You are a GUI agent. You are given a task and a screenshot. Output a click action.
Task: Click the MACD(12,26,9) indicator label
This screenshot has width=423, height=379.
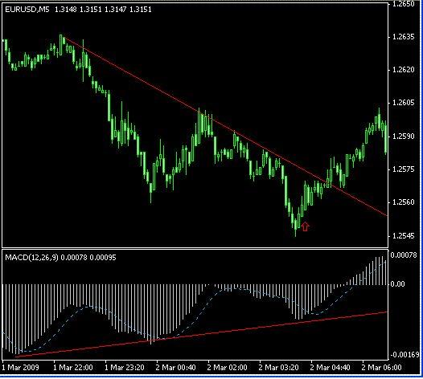coord(31,258)
